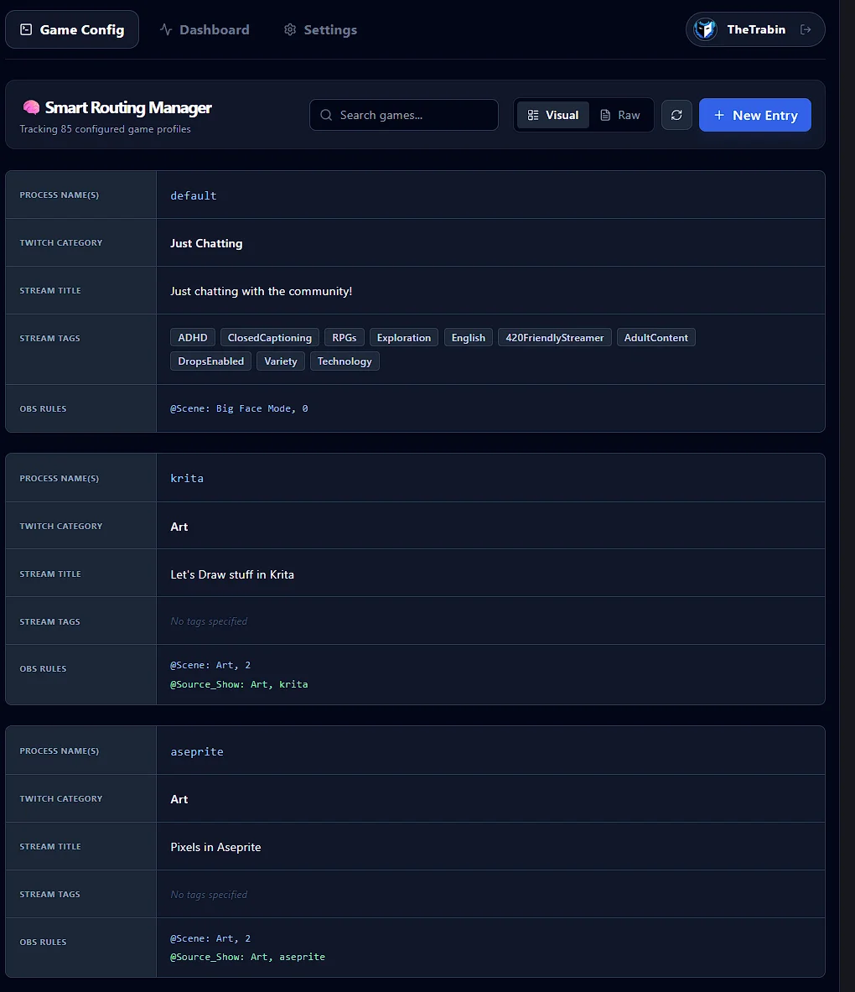Click the Smart Routing Manager heading
Image resolution: width=855 pixels, height=992 pixels.
[x=128, y=107]
